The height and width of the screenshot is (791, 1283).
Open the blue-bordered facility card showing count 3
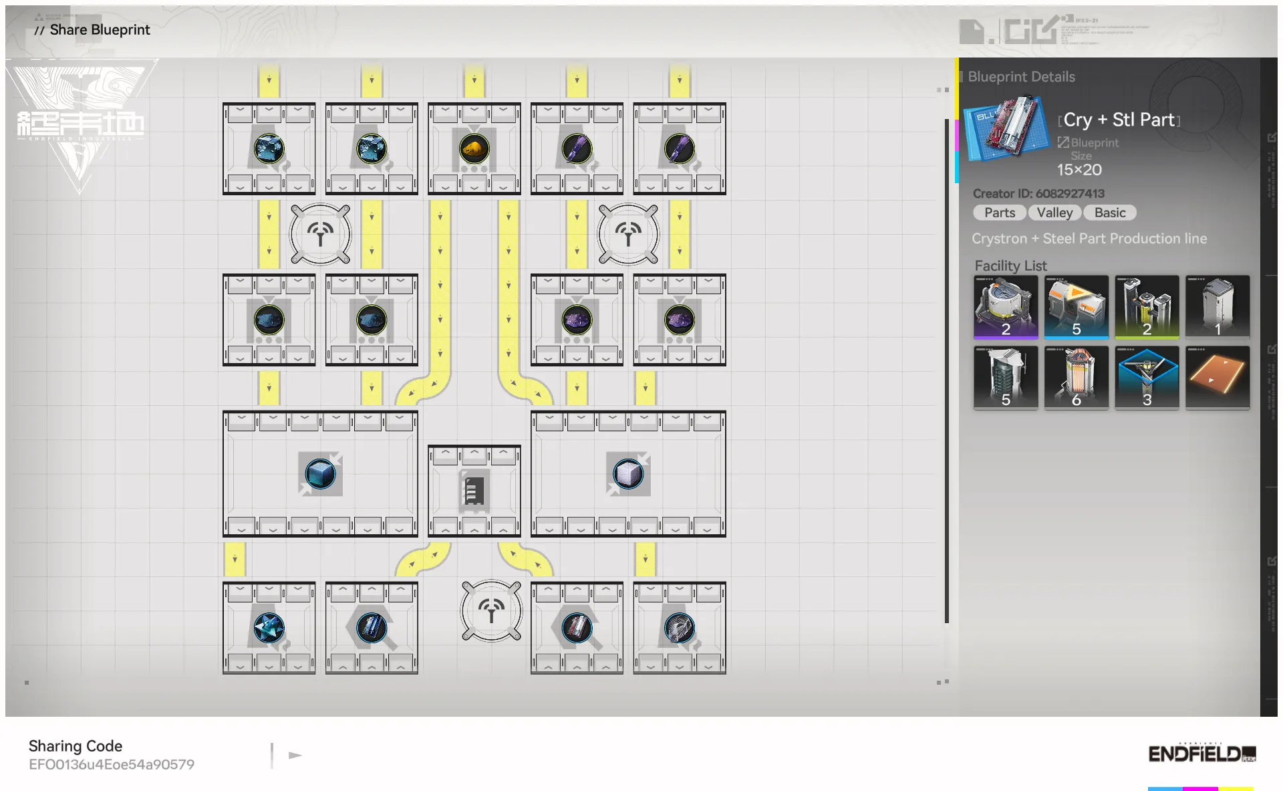pos(1147,377)
